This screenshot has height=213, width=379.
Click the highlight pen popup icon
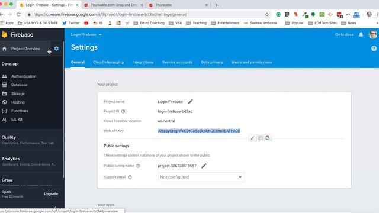pos(252,138)
